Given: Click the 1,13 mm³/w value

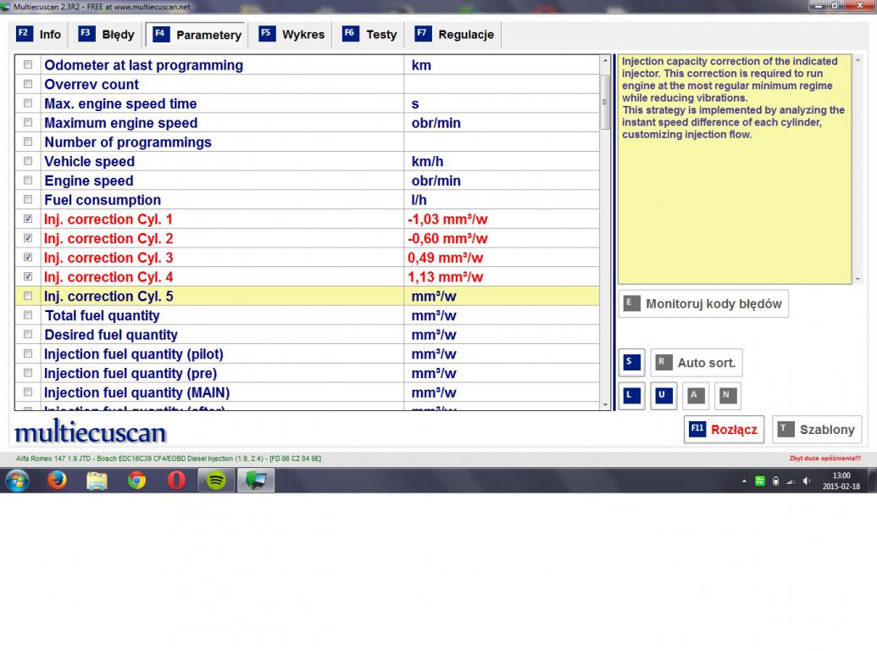Looking at the screenshot, I should click(x=445, y=277).
